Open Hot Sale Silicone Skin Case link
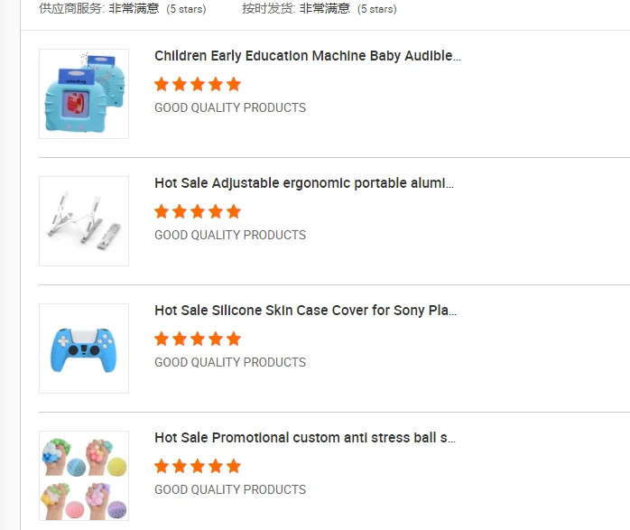This screenshot has height=530, width=630. (305, 311)
